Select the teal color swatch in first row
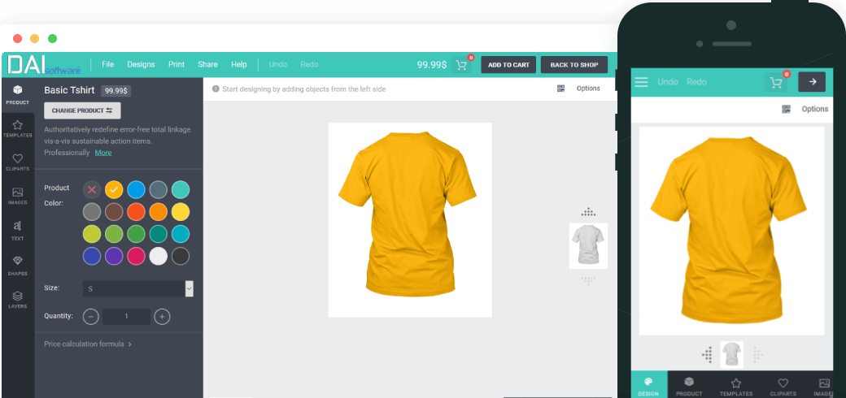This screenshot has width=846, height=398. pyautogui.click(x=181, y=189)
